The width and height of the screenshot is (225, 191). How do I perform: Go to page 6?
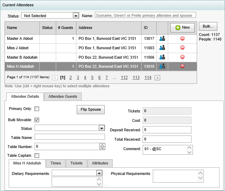99,78
